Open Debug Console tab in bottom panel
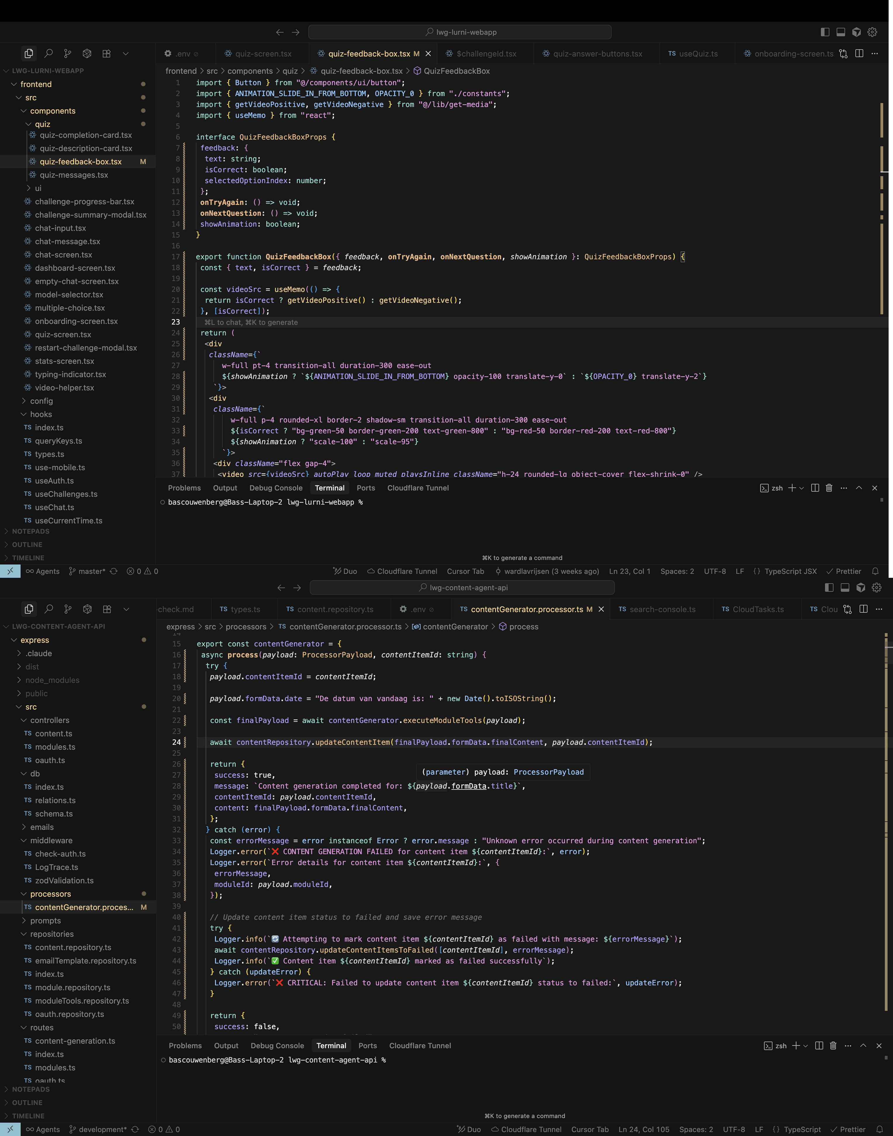Viewport: 893px width, 1136px height. pos(277,1046)
